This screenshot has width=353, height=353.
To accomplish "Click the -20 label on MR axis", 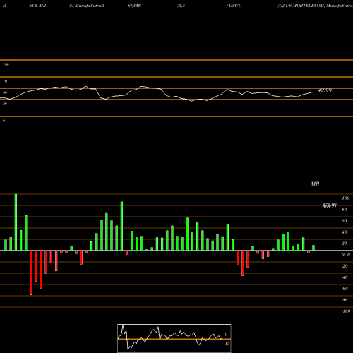I will 345,266.
